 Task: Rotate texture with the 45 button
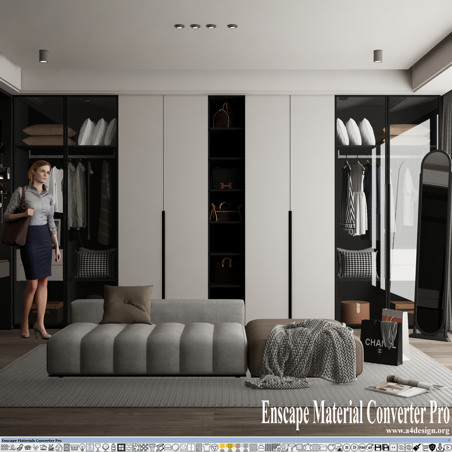[370, 448]
